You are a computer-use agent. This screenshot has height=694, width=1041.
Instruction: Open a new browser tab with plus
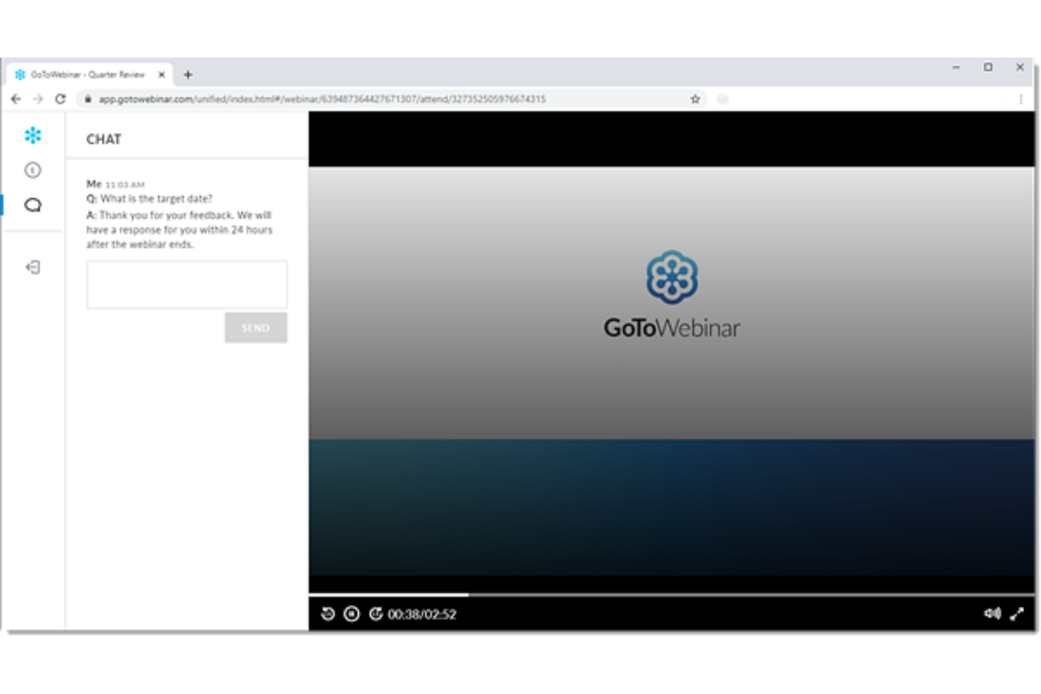[x=188, y=75]
